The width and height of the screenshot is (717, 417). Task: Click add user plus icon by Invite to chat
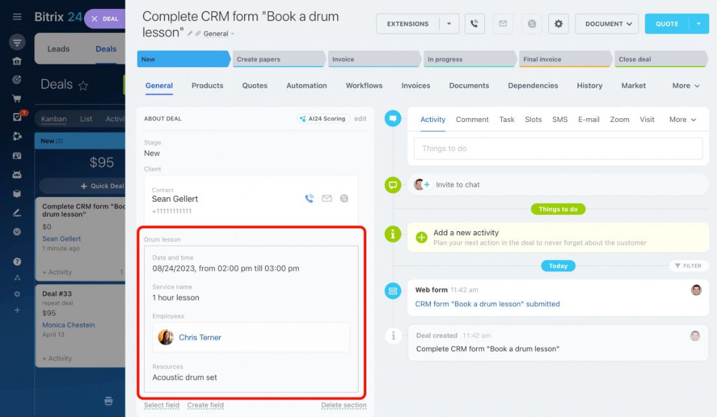pos(426,185)
